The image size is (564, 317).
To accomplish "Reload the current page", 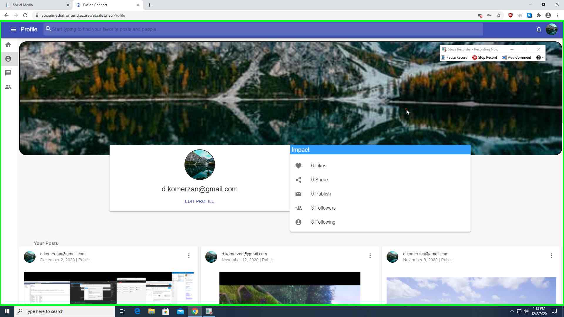I will click(25, 15).
